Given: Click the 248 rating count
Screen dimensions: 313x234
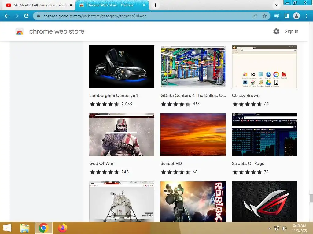Looking at the screenshot, I should [x=125, y=172].
